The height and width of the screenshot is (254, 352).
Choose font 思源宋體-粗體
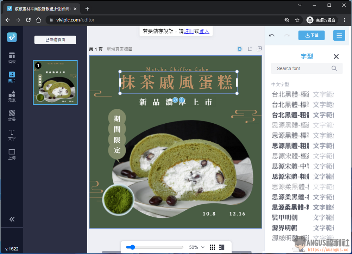click(x=303, y=176)
